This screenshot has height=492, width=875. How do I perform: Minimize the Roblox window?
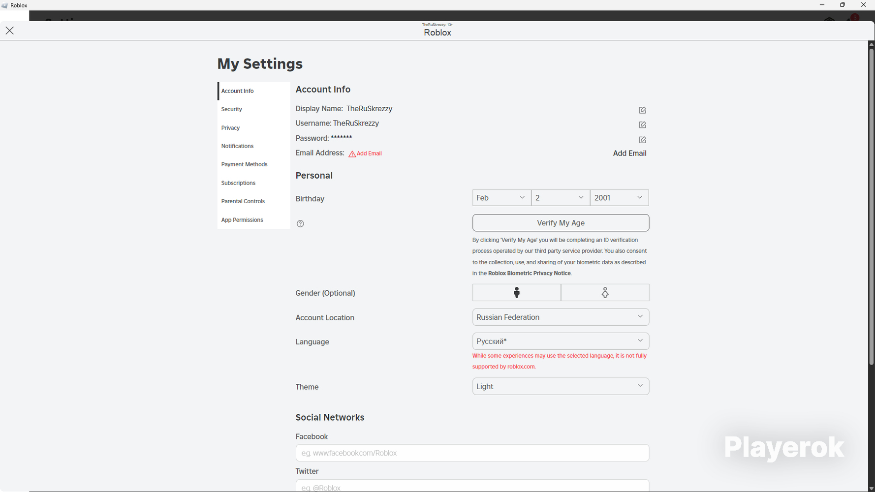click(x=822, y=5)
